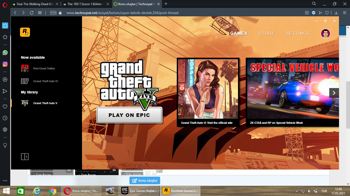The height and width of the screenshot is (196, 350).
Task: Switch to the Opera taskbar window
Action: tap(81, 191)
